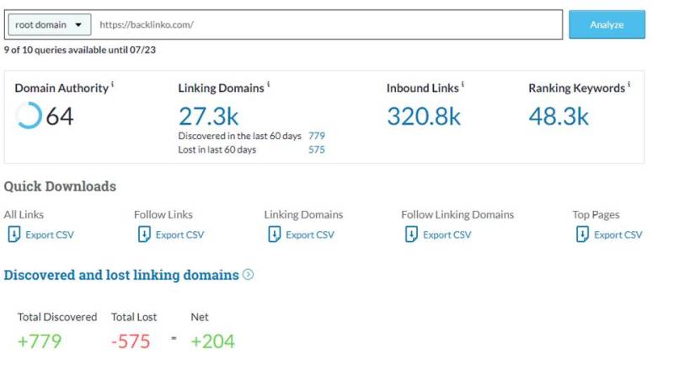Open 48.3k ranking keywords figure
Screen dimensions: 674x371
point(559,116)
